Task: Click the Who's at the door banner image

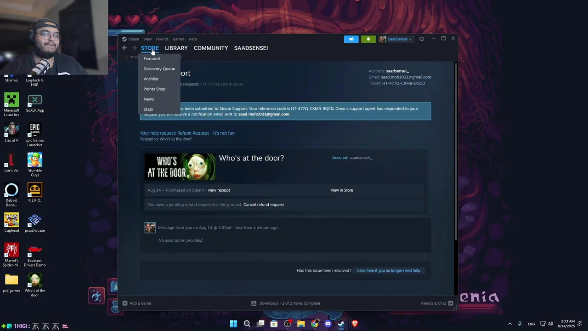Action: click(x=180, y=167)
